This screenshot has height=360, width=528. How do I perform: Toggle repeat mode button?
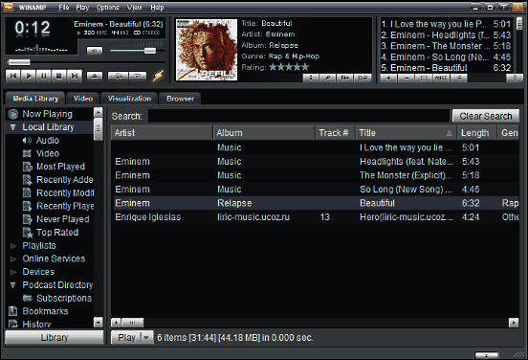point(138,76)
